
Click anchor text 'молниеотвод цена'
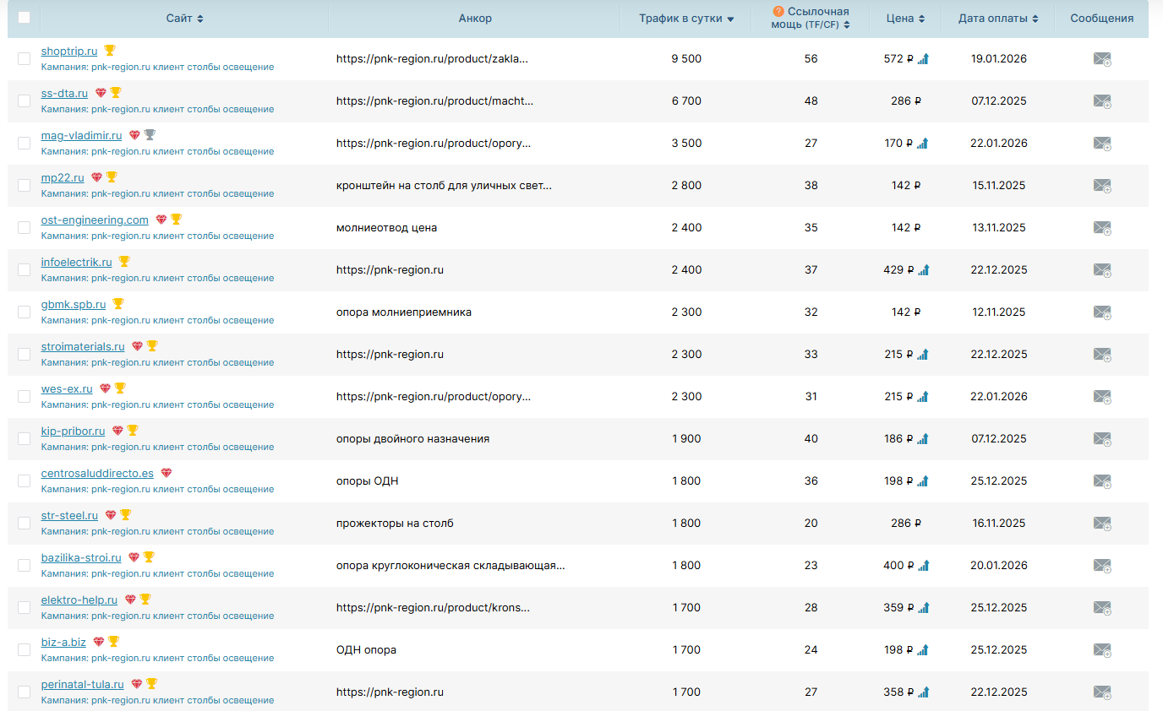(386, 228)
